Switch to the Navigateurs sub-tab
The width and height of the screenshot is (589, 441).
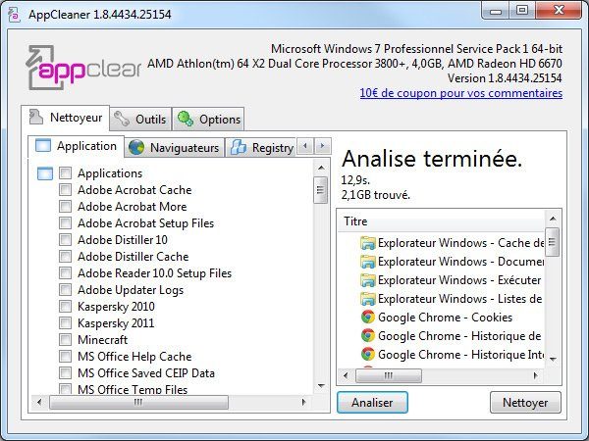coord(175,148)
